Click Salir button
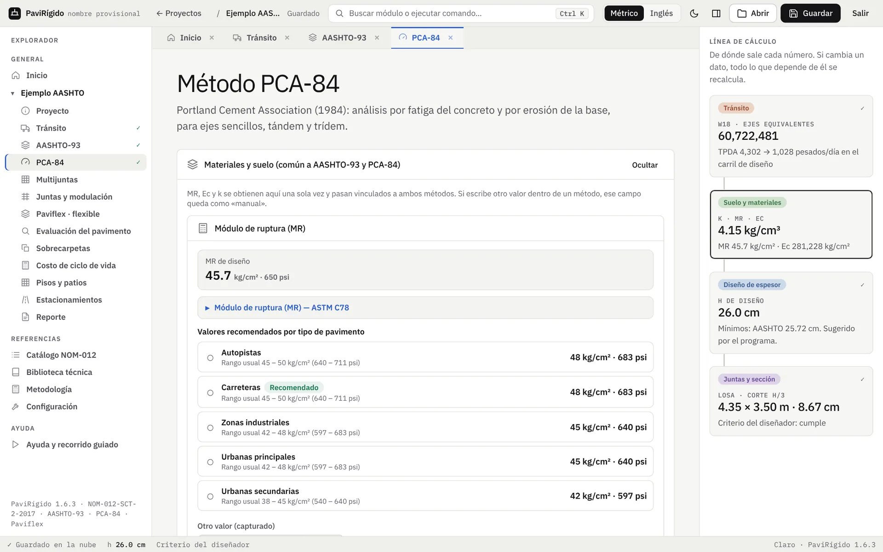The image size is (883, 552). [x=860, y=13]
